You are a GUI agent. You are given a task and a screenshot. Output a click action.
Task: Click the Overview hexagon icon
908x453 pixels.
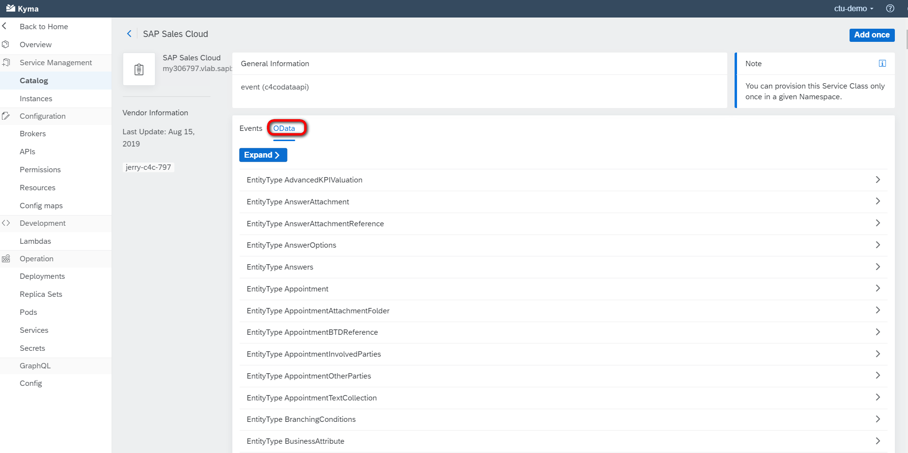click(x=5, y=44)
